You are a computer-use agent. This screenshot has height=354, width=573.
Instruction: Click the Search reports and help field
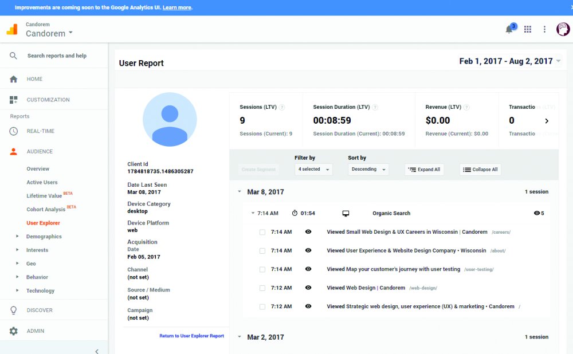[x=57, y=56]
